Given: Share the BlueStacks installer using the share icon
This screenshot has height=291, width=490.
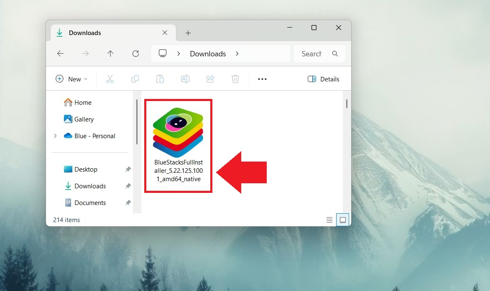Looking at the screenshot, I should coord(210,79).
